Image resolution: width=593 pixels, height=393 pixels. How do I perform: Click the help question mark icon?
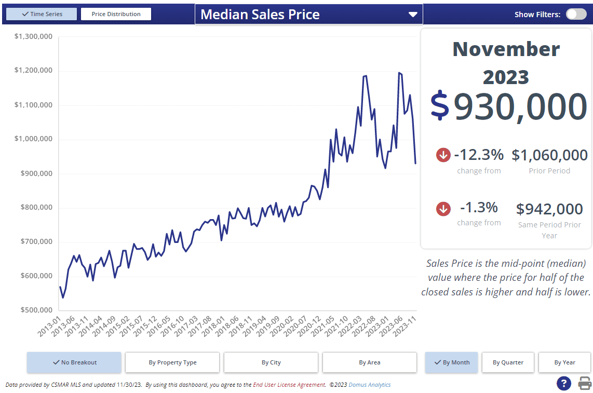pos(564,384)
